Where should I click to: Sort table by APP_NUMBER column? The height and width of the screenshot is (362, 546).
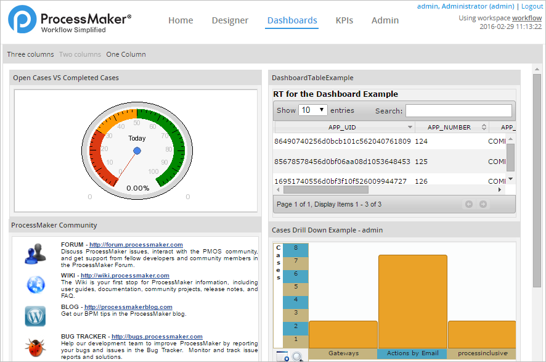coord(449,127)
